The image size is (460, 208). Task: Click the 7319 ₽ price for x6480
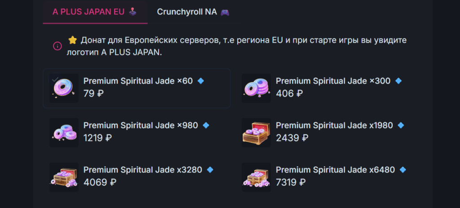pos(291,182)
